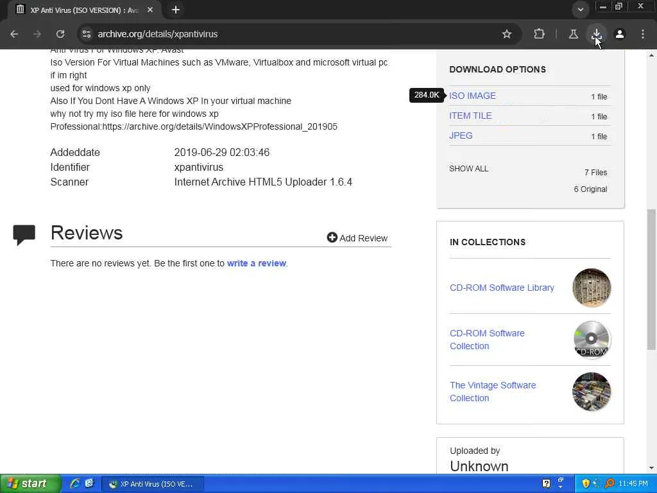Click the taskbar clock 11:45 PM
The width and height of the screenshot is (657, 493).
coord(633,484)
